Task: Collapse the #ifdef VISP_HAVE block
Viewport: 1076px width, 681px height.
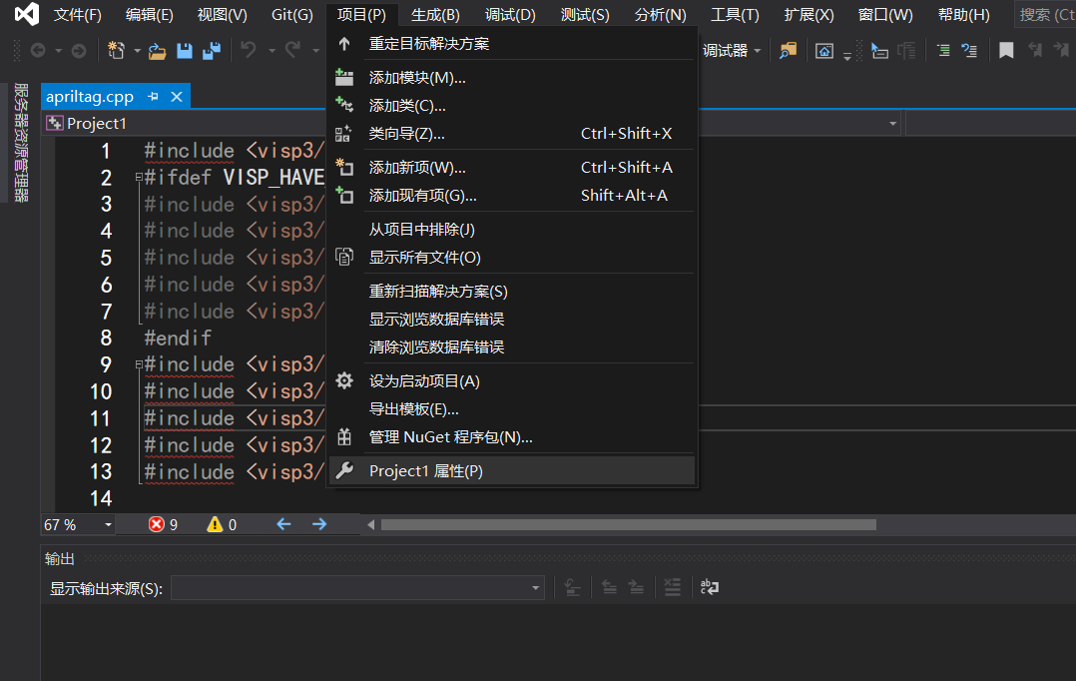Action: click(139, 177)
